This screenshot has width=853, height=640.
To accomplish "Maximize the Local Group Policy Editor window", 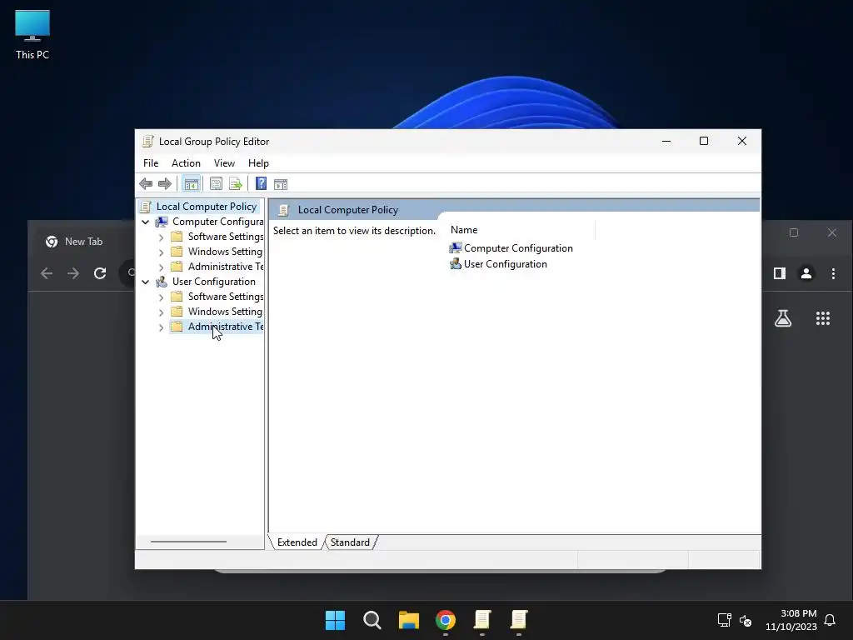I will (703, 141).
